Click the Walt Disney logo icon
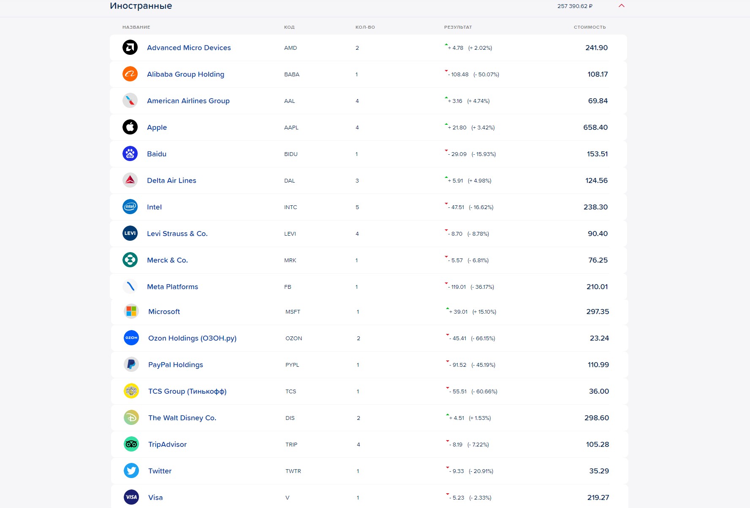750x508 pixels. (x=131, y=417)
